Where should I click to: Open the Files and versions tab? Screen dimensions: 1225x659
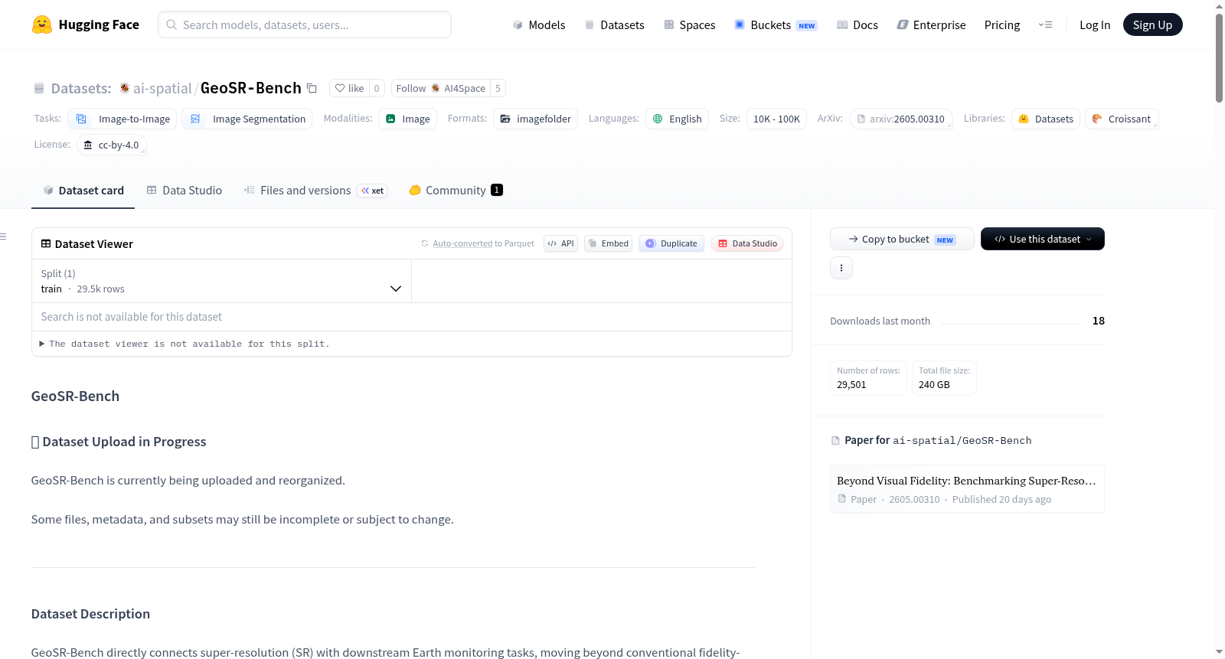pos(315,191)
